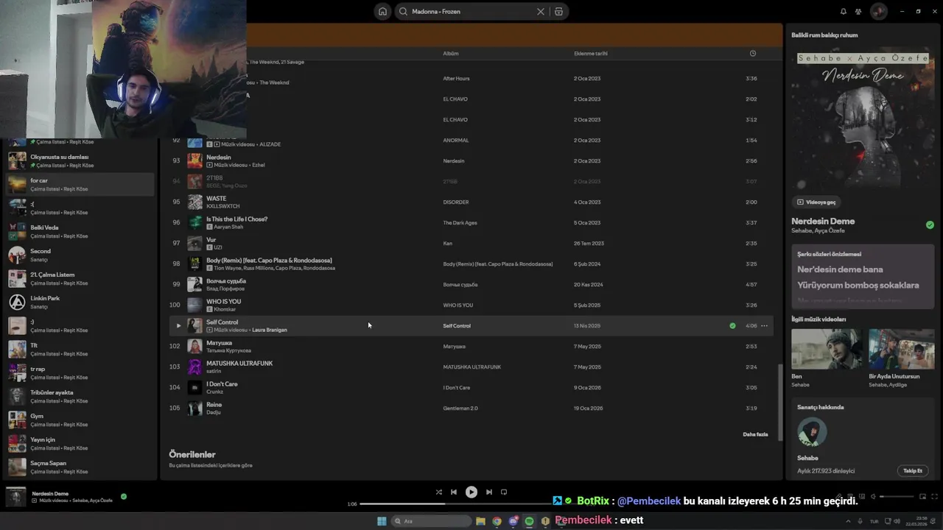Open more options for Self Control row

[x=764, y=325]
